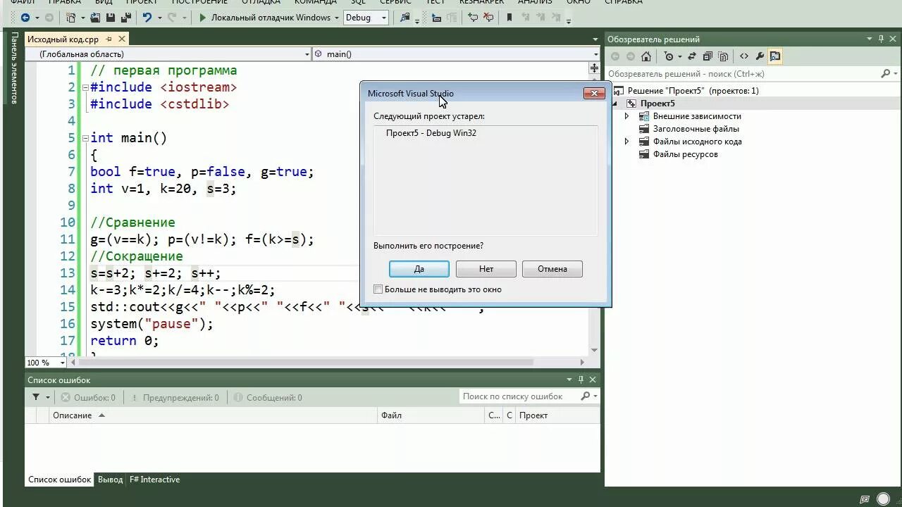Image resolution: width=902 pixels, height=507 pixels.
Task: Select the 'Список ошибок' bottom tab
Action: (x=60, y=480)
